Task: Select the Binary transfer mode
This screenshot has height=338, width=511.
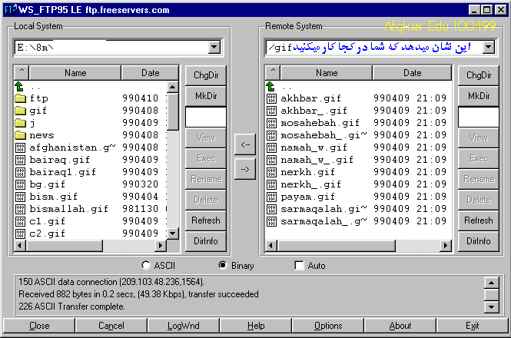Action: 223,266
